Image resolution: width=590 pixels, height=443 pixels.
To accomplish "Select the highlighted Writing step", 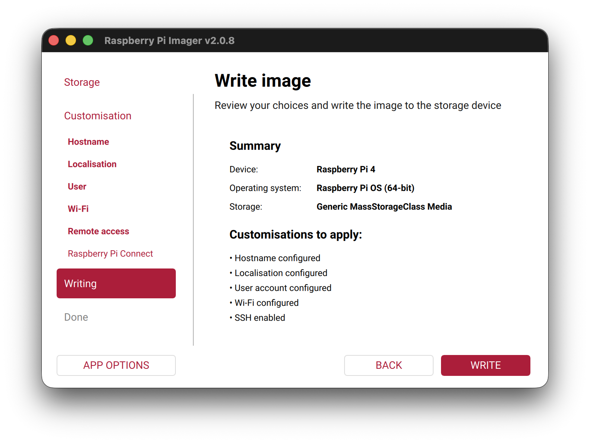I will point(116,283).
